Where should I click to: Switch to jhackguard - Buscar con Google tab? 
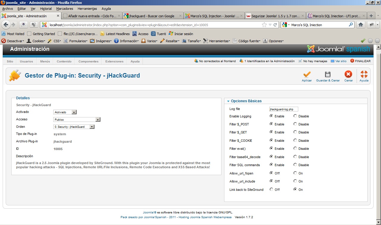(x=152, y=16)
